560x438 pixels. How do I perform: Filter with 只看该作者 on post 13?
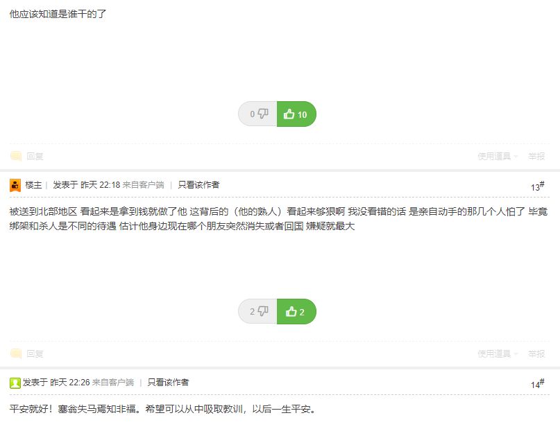[x=198, y=185]
